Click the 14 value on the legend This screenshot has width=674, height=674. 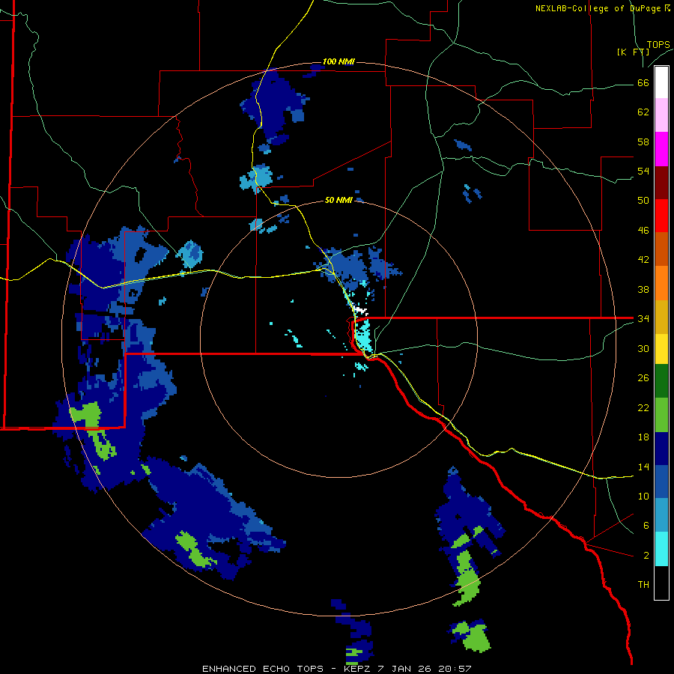coord(643,467)
